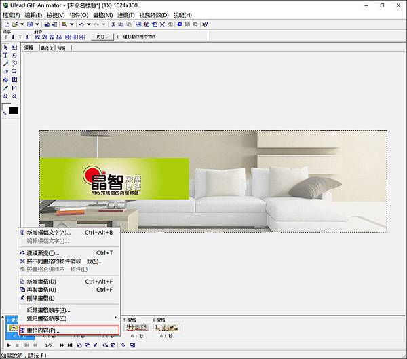
Task: Open the 視訊特效(D) menu
Action: point(155,14)
